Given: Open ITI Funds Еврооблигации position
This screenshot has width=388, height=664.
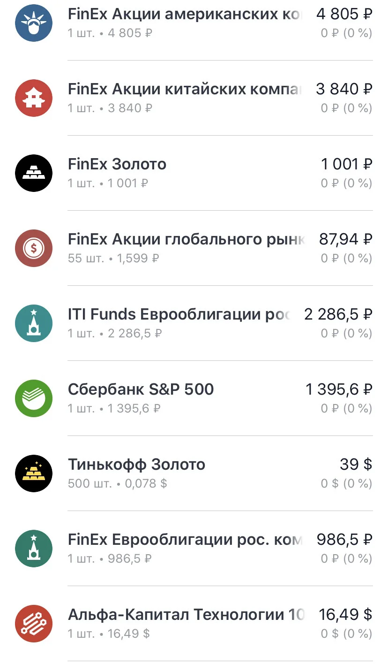Looking at the screenshot, I should (x=194, y=323).
